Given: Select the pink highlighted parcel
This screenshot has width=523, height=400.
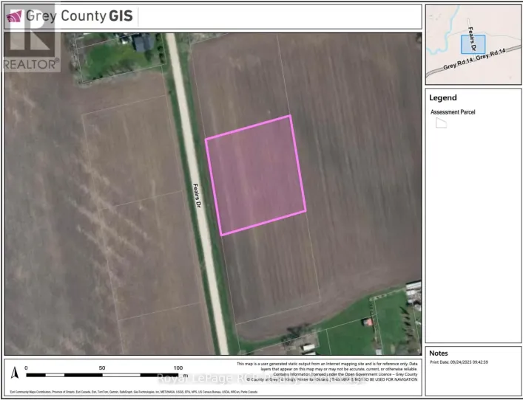Looking at the screenshot, I should [255, 175].
